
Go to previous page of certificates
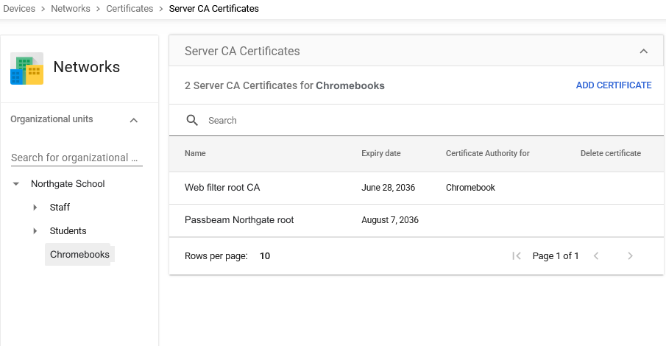596,256
